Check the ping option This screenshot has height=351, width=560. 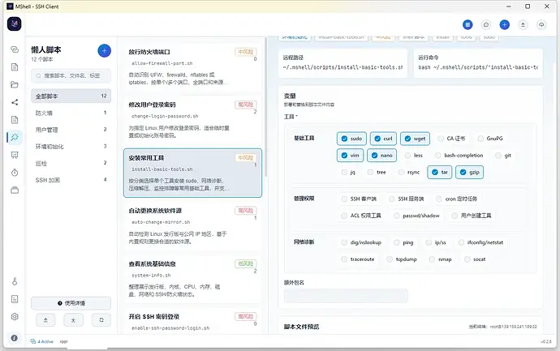(403, 242)
